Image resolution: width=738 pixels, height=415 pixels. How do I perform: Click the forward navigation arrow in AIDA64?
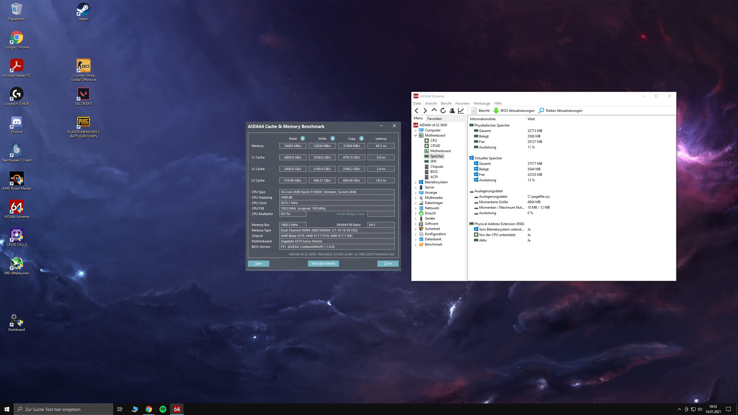tap(425, 111)
